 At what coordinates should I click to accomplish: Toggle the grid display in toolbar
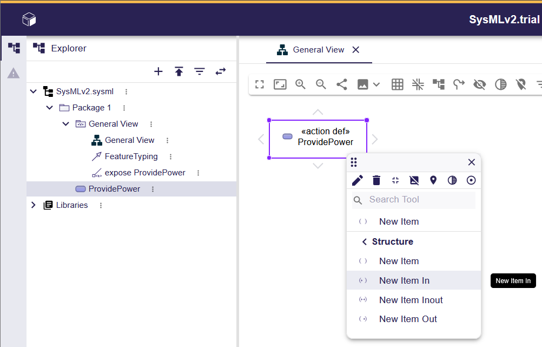pos(398,84)
